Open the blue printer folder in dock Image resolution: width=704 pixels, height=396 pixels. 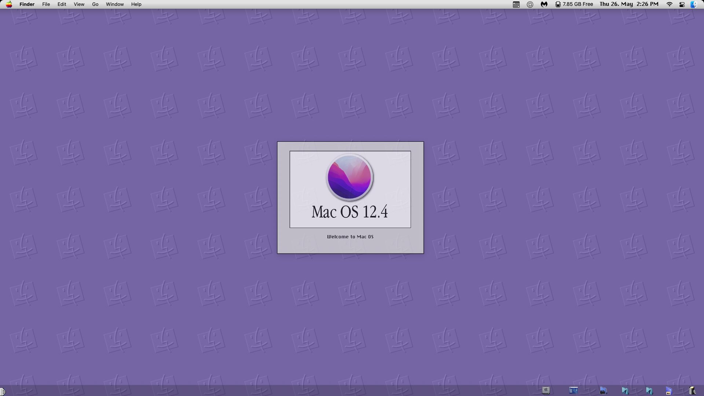click(x=603, y=391)
